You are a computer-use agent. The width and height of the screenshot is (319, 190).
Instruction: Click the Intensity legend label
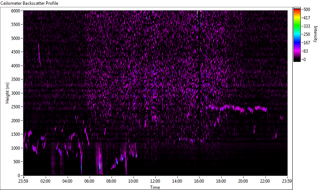pyautogui.click(x=315, y=34)
